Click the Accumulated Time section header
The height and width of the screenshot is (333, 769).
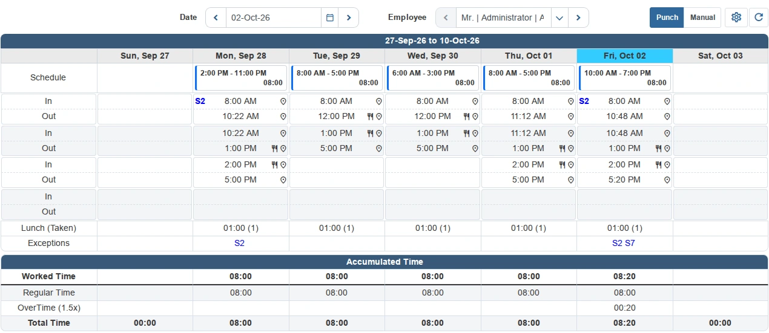pos(384,262)
